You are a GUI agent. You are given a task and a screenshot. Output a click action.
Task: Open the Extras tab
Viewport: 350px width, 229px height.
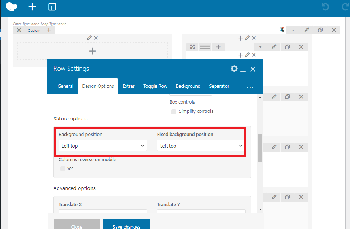click(129, 86)
